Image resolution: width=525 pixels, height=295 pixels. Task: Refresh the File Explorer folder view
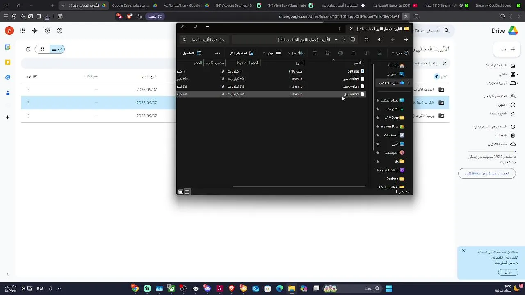coord(367,40)
